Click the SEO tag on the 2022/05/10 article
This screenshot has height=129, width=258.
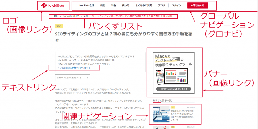[173, 127]
